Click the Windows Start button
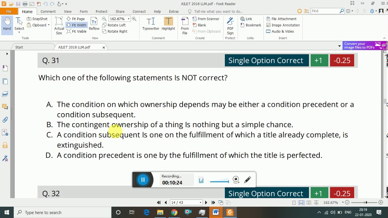 coord(7,212)
